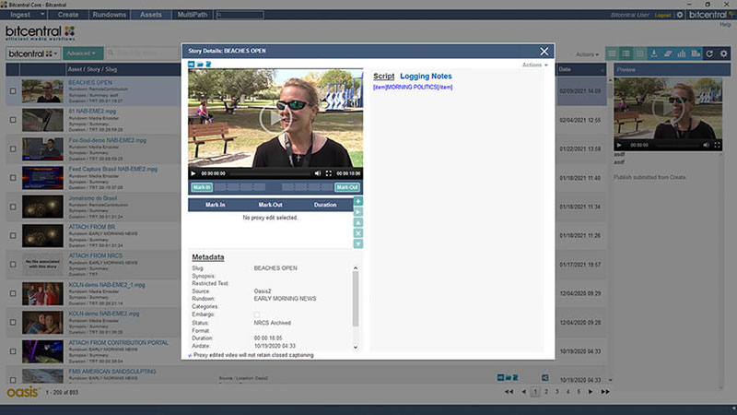Open the Actions dropdown in Story Details
The height and width of the screenshot is (415, 737).
coord(534,65)
